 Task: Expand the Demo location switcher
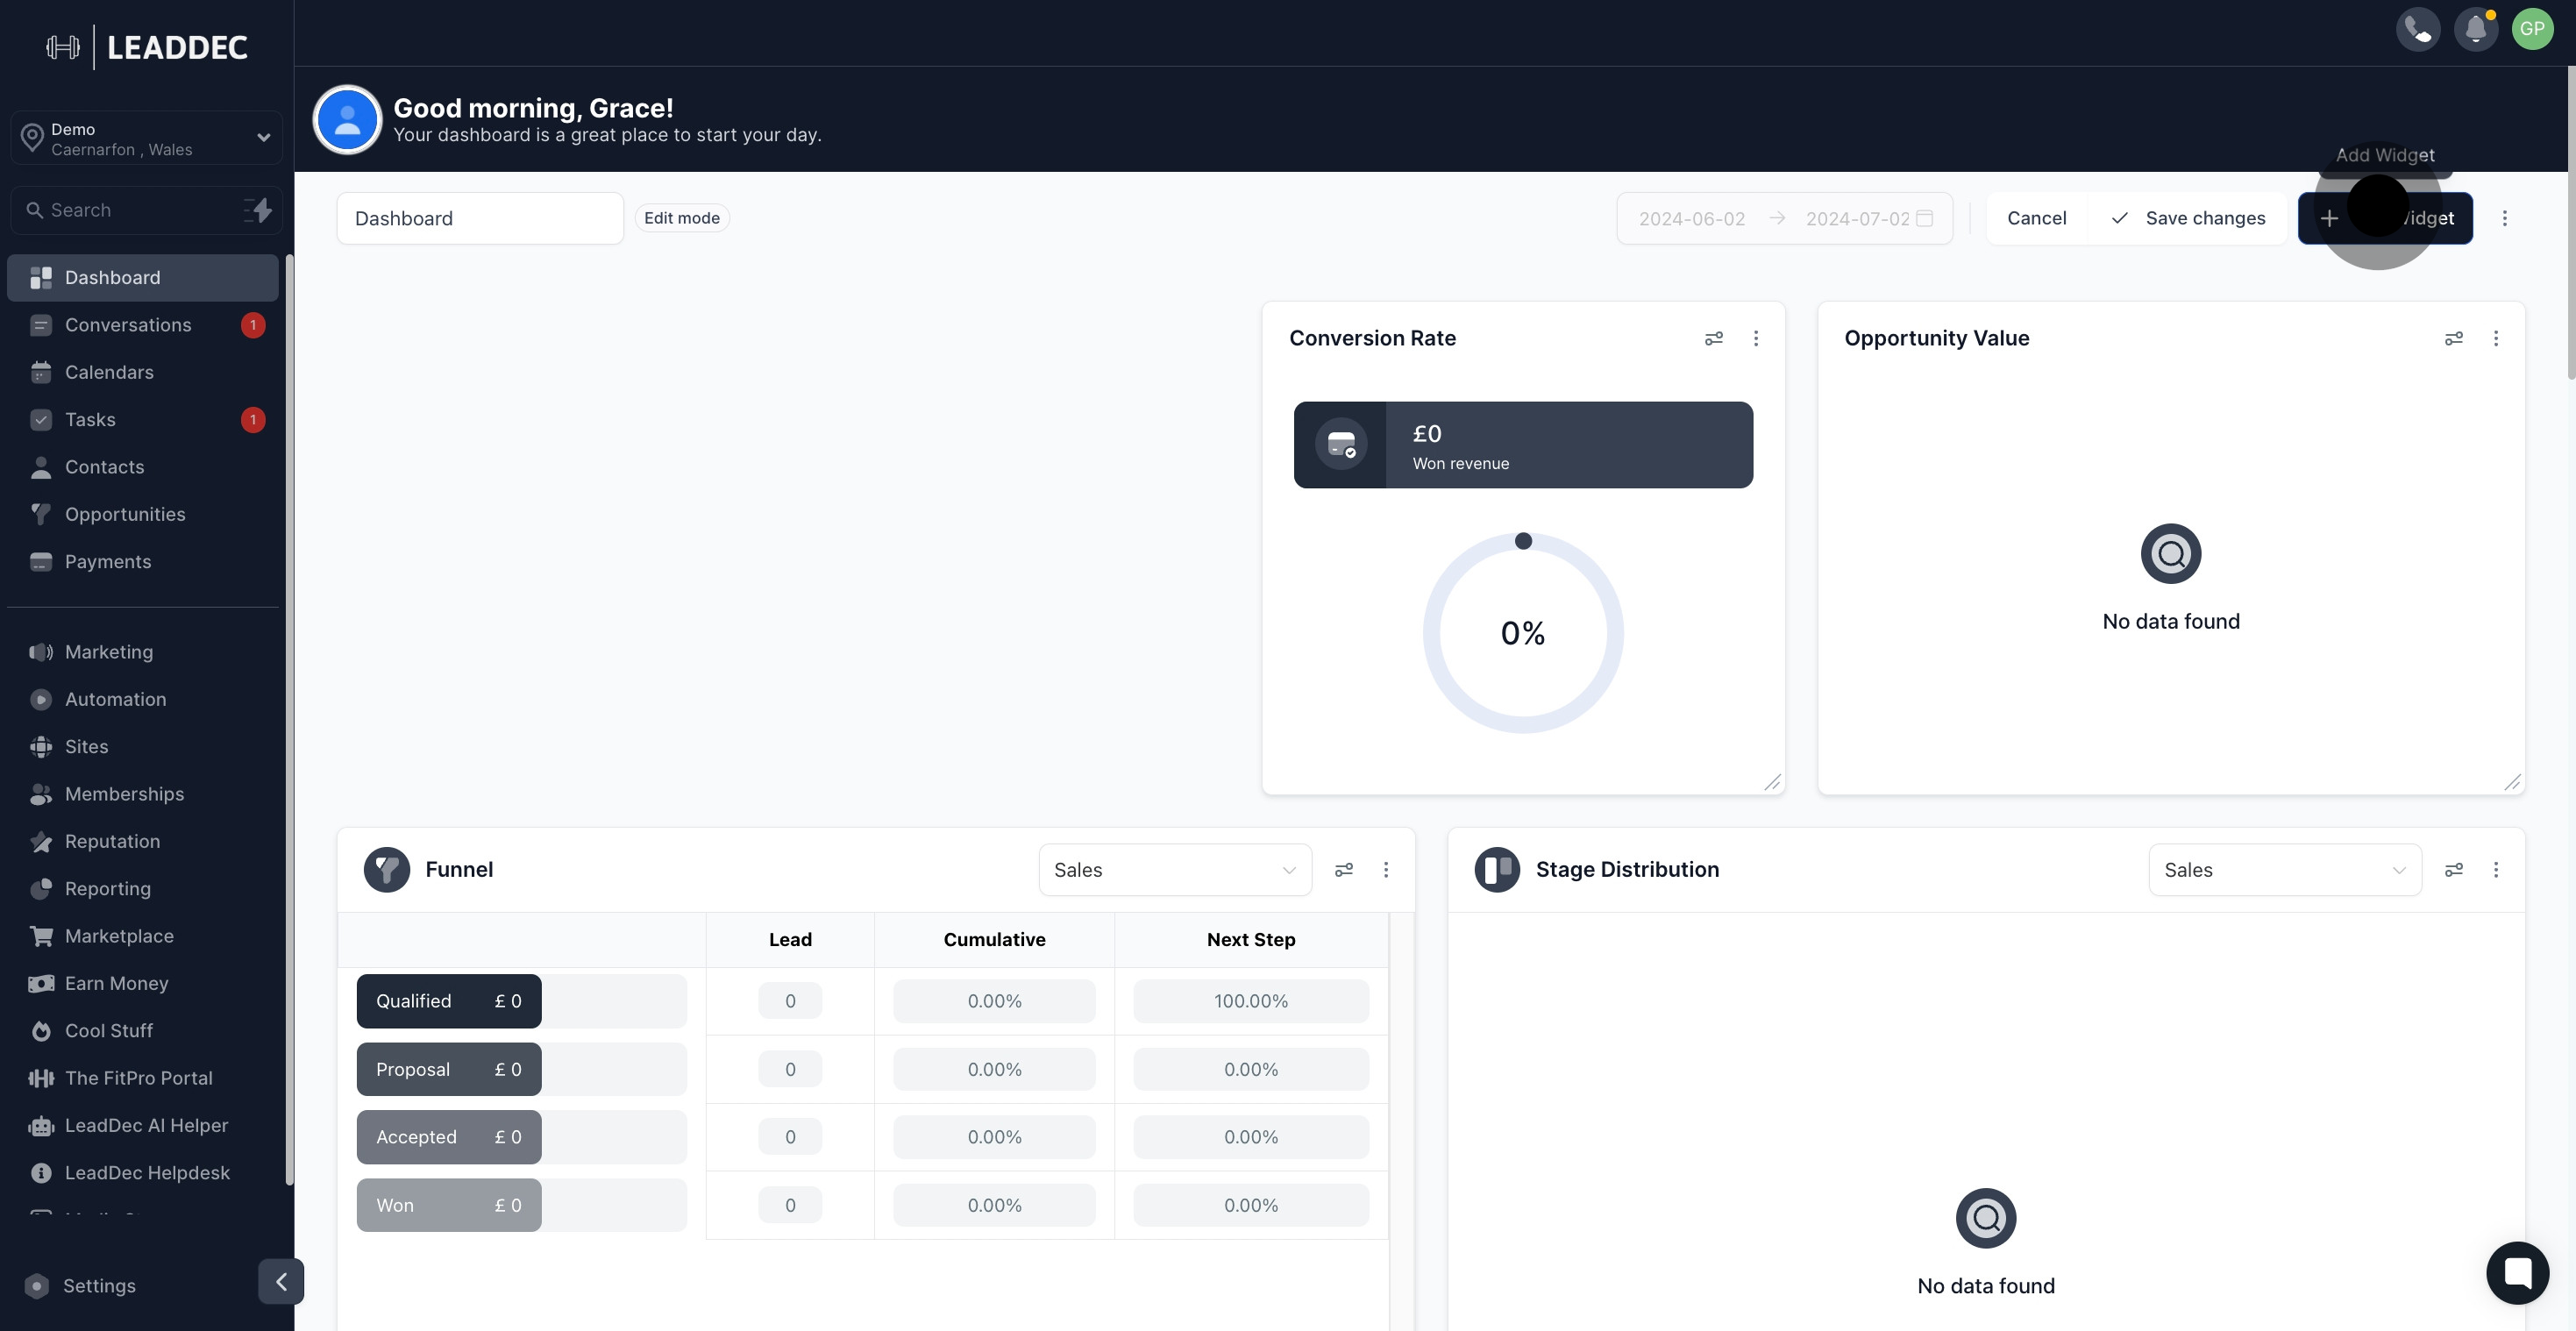[146, 138]
